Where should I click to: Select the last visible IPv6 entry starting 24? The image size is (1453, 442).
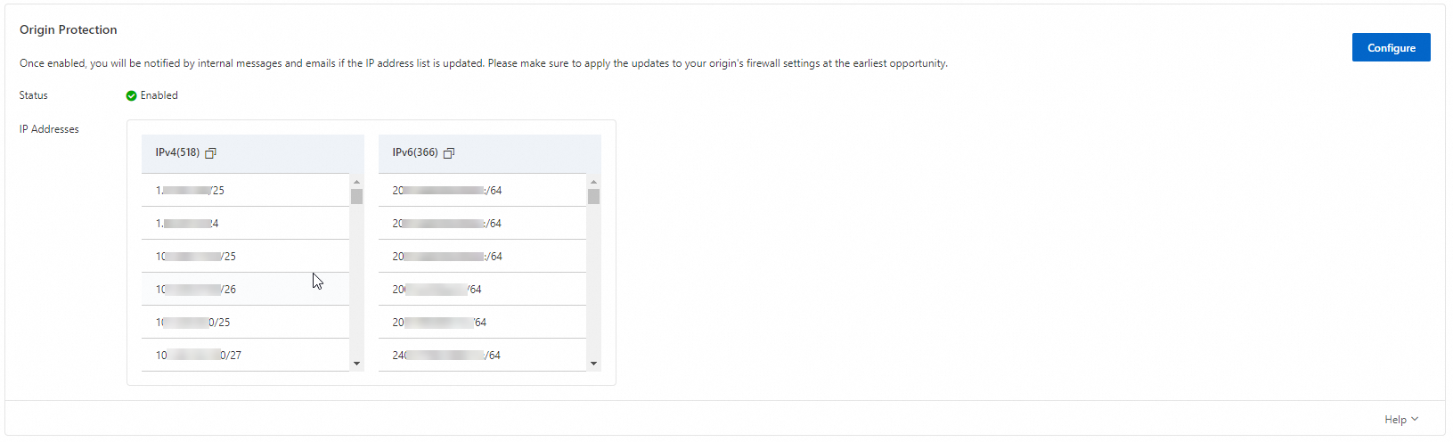pyautogui.click(x=482, y=356)
